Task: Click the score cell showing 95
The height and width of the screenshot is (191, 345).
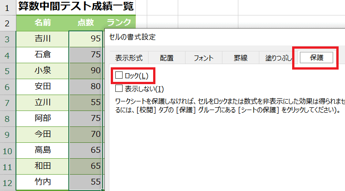Action: (x=86, y=39)
